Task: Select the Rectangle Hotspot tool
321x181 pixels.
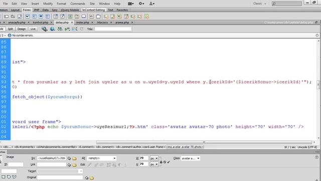Action: coord(4,176)
